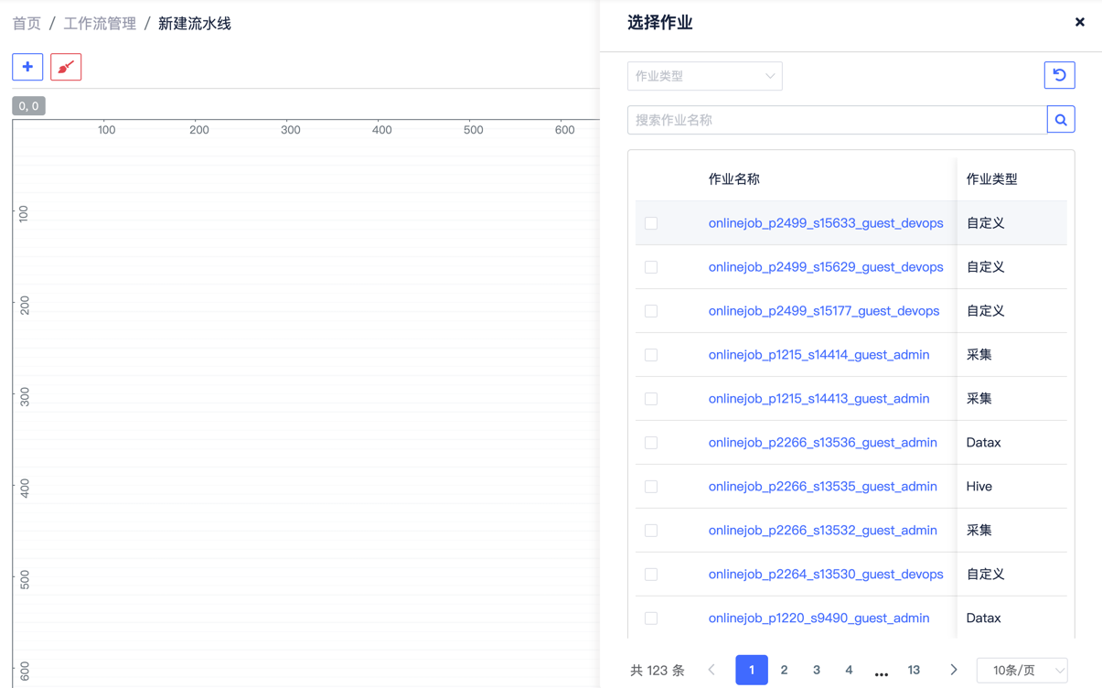Tick the onlinejob_p2266_s13535_guest_admin checkbox
1102x688 pixels.
pos(651,487)
